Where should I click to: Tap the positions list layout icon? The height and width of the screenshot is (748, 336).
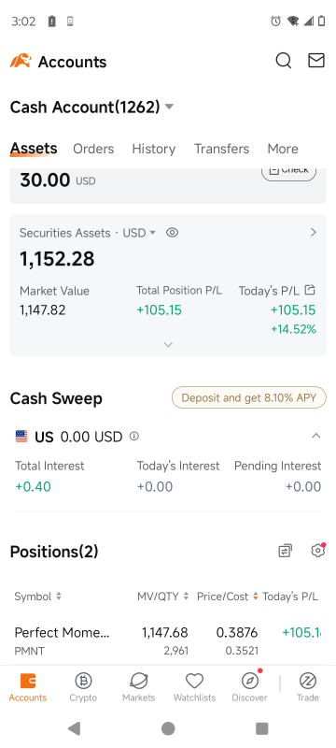click(x=285, y=551)
